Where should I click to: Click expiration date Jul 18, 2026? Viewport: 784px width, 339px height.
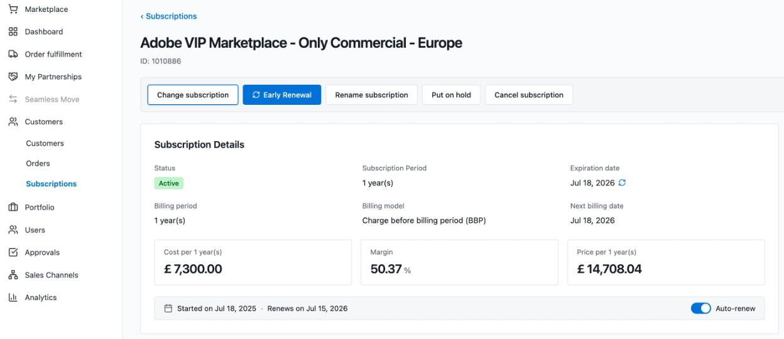pos(592,183)
